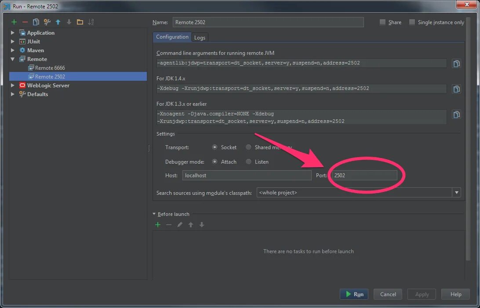Toggle the Share checkbox
Screen dimensions: 480x308
point(382,22)
